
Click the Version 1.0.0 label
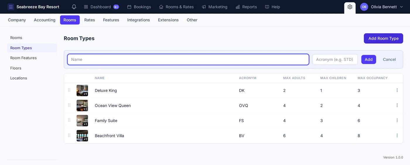coord(393,157)
